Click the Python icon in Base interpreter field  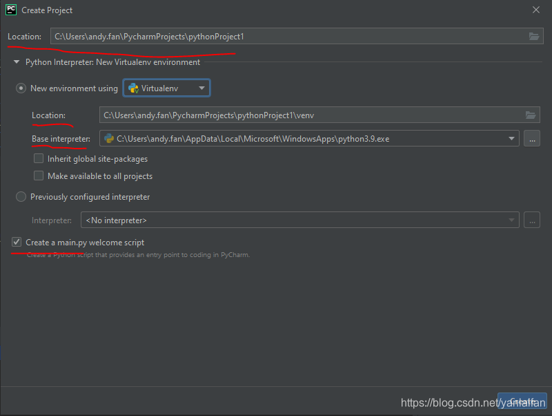[109, 138]
